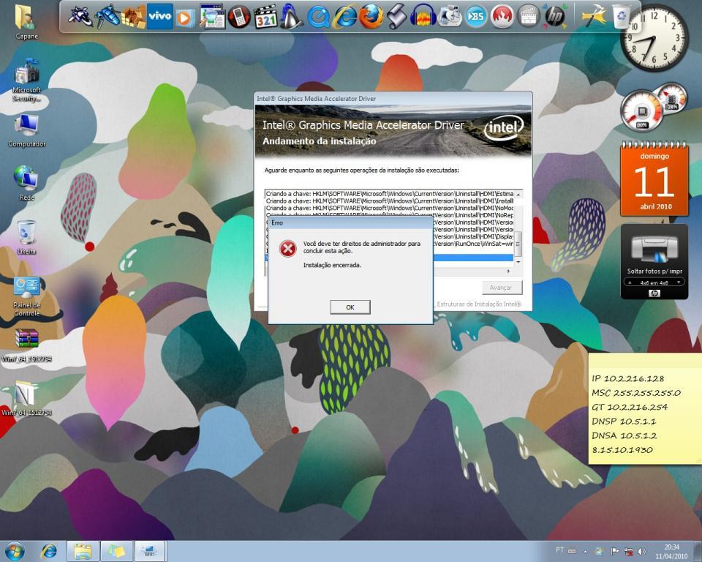Open Audacity headphones icon in the dock
702x562 pixels.
pos(423,16)
